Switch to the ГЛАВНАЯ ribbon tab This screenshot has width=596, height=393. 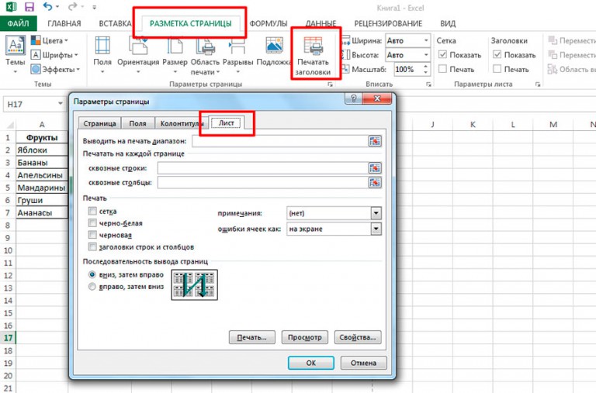tap(64, 23)
